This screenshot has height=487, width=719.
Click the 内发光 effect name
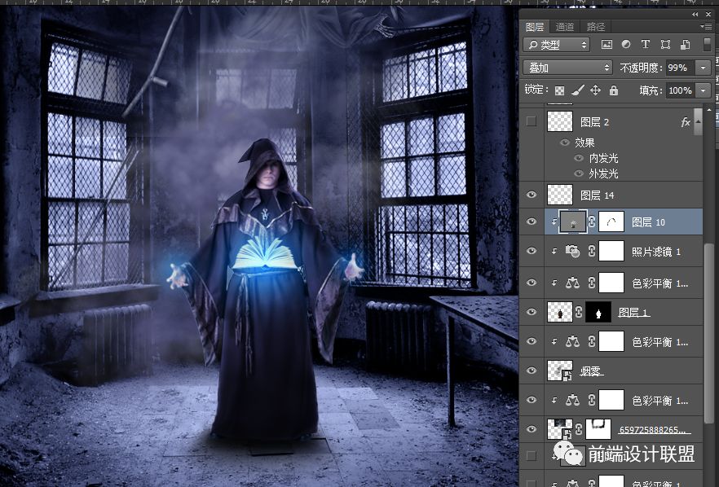(603, 159)
